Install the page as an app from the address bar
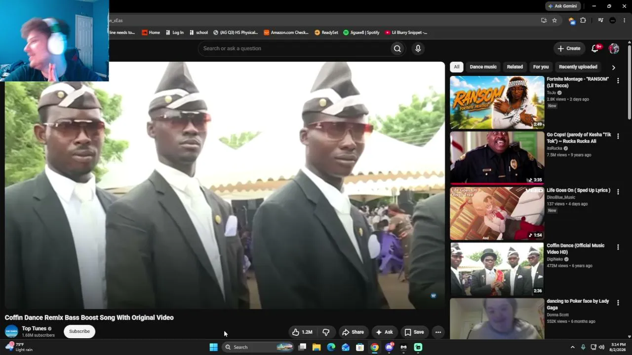632x355 pixels. point(544,20)
